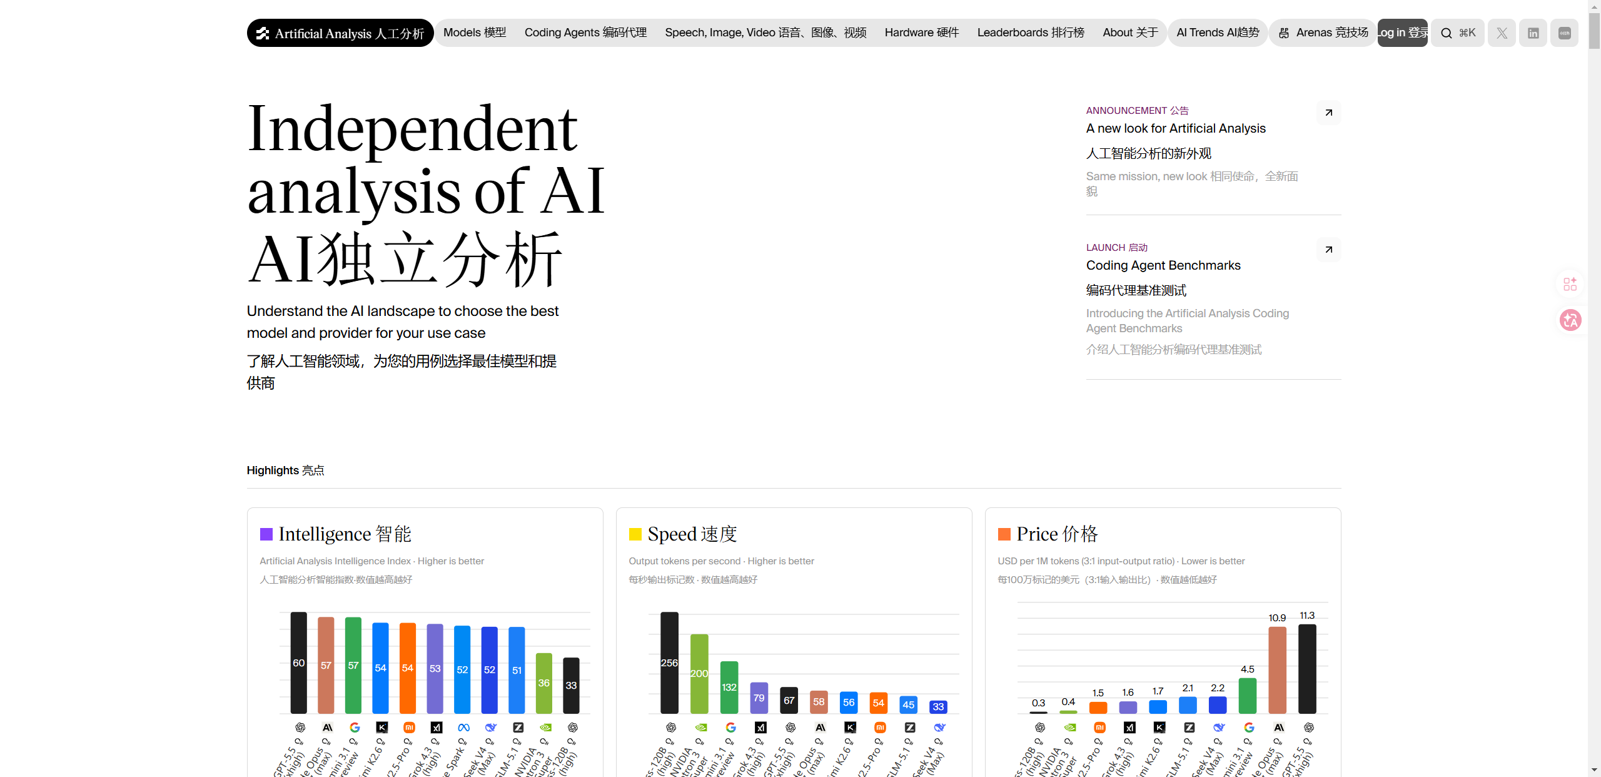The height and width of the screenshot is (777, 1601).
Task: Click Google logo in the Speed chart
Action: (x=731, y=728)
